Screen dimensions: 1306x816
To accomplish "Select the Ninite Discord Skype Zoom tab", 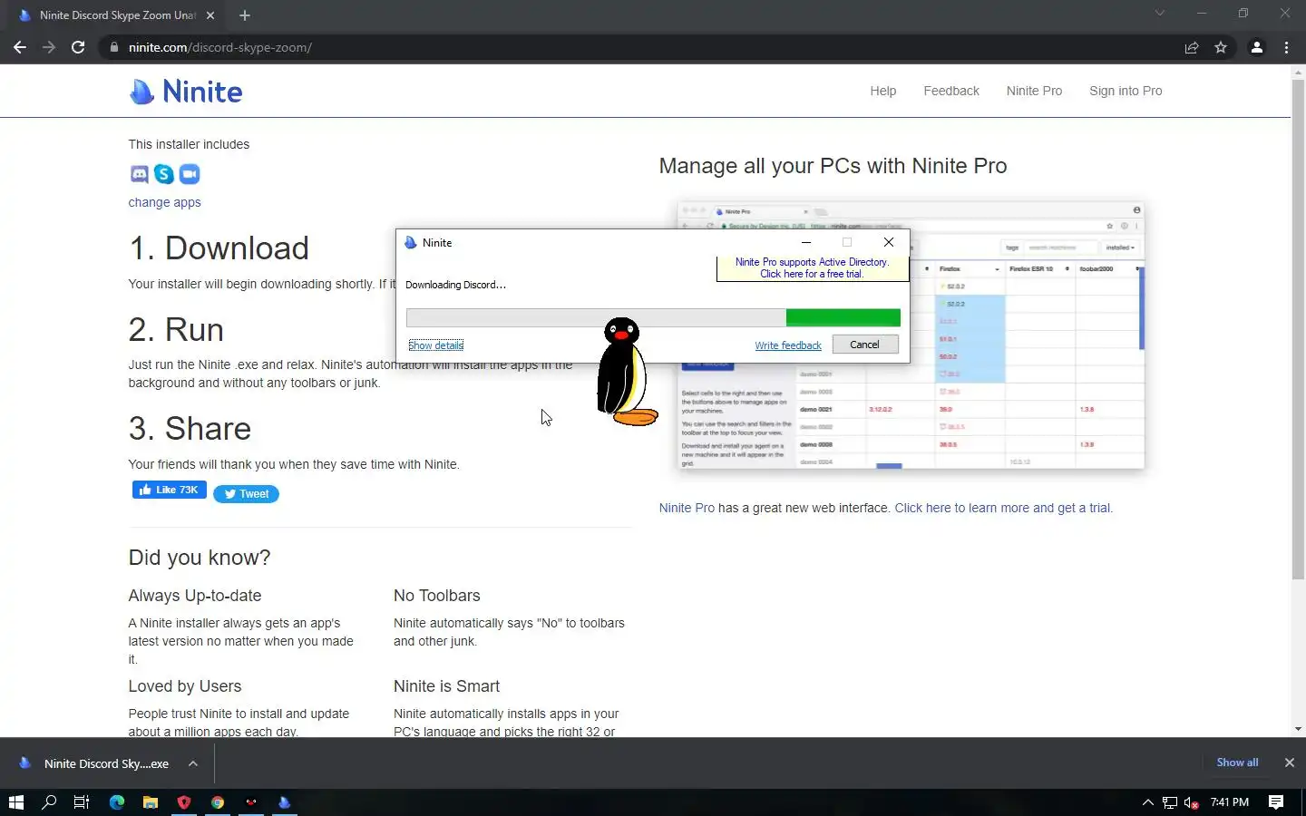I will [116, 15].
